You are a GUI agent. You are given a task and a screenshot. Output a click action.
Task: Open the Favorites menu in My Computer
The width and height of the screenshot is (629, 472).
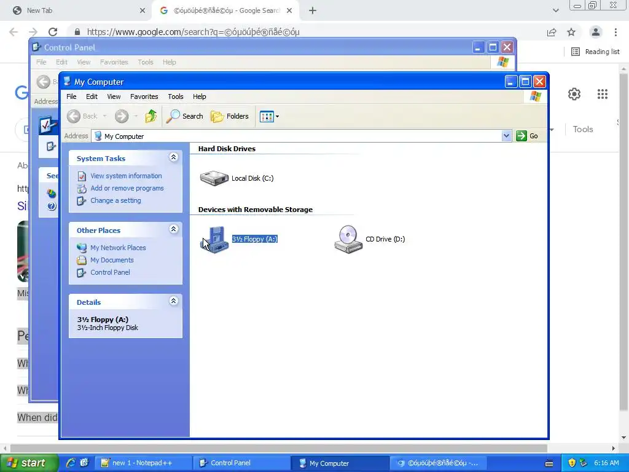pyautogui.click(x=144, y=96)
